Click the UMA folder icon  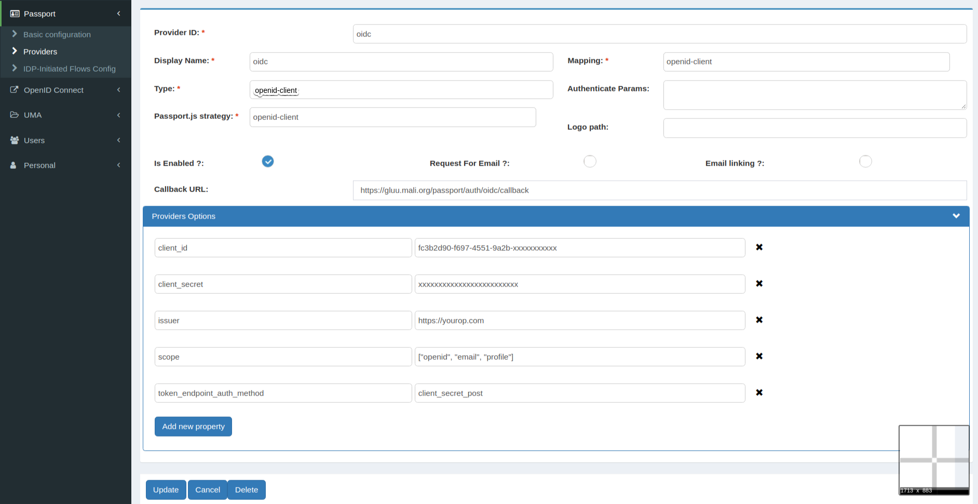[x=13, y=114]
